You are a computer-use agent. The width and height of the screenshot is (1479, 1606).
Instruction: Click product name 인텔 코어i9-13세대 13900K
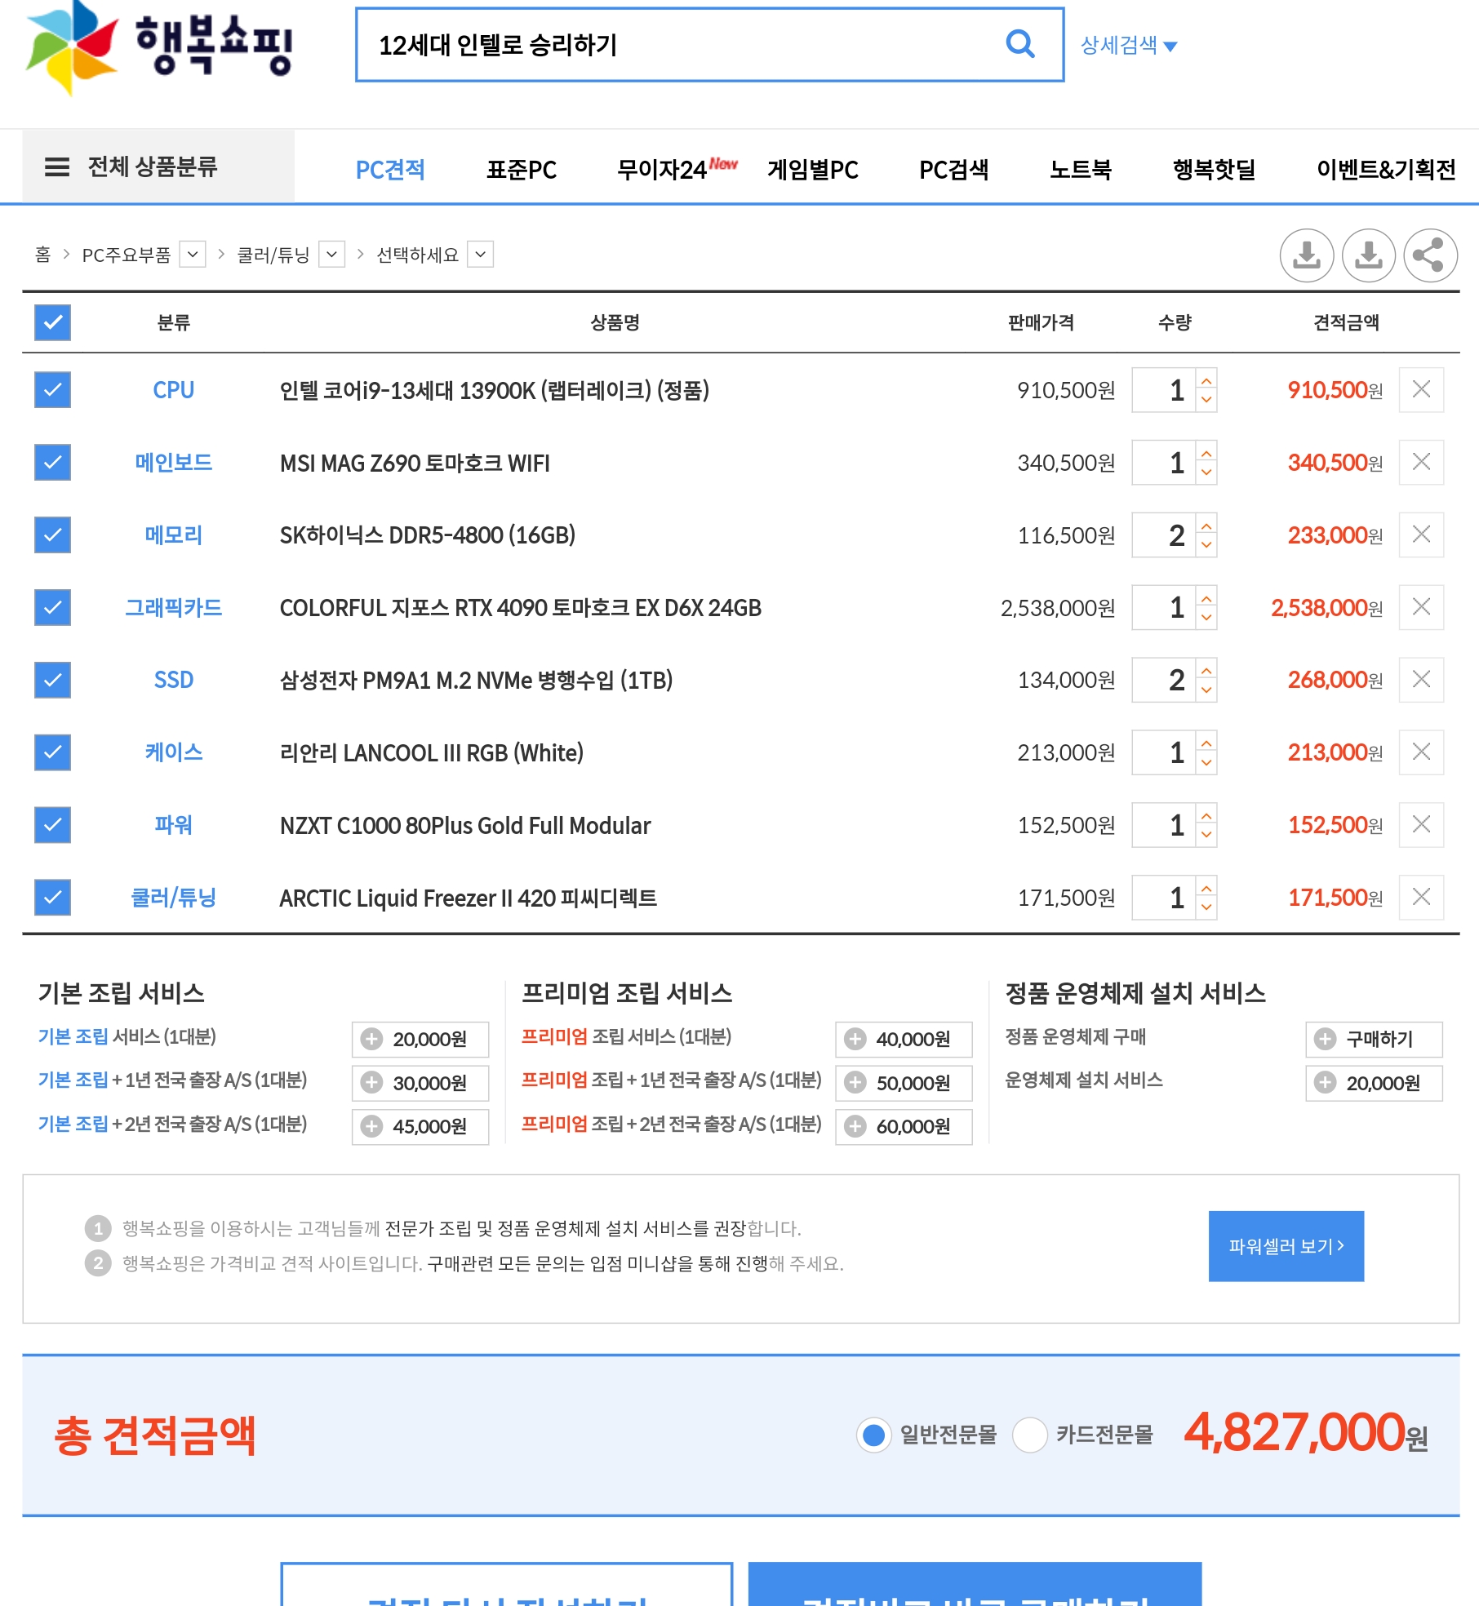pos(495,390)
